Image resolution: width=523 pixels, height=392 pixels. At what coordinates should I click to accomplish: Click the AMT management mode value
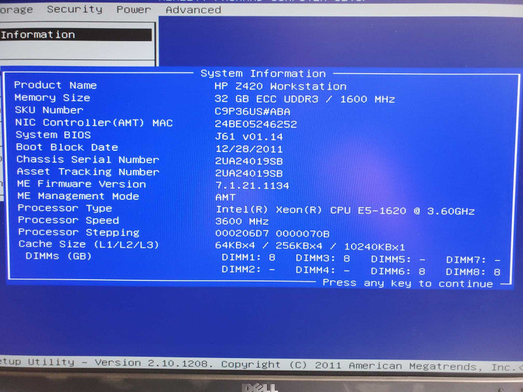coord(226,197)
